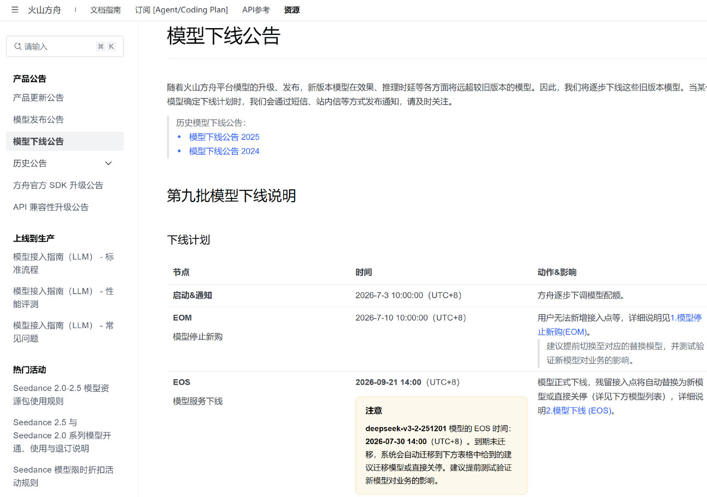Open the hamburger menu icon

(x=15, y=10)
